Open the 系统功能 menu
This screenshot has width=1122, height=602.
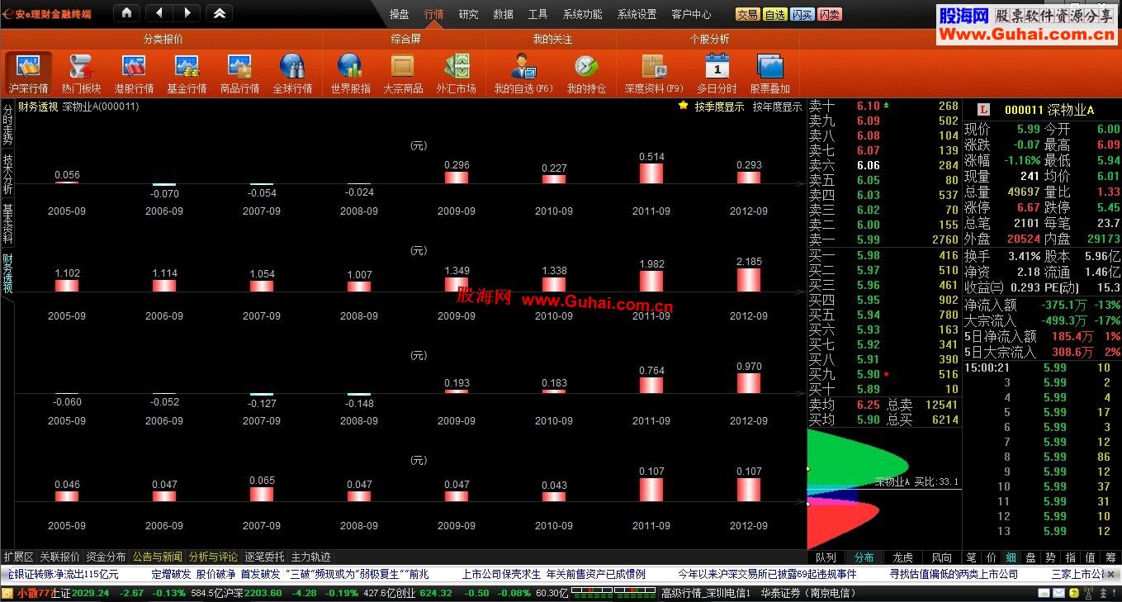point(583,14)
